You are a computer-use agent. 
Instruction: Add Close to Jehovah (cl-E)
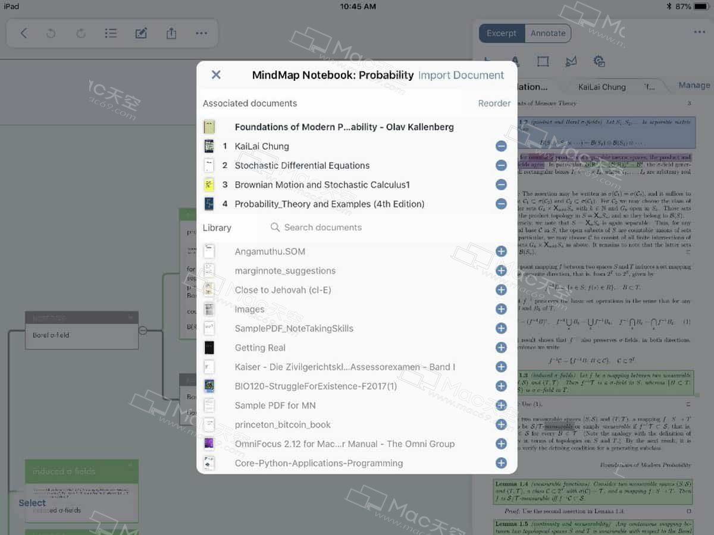501,290
